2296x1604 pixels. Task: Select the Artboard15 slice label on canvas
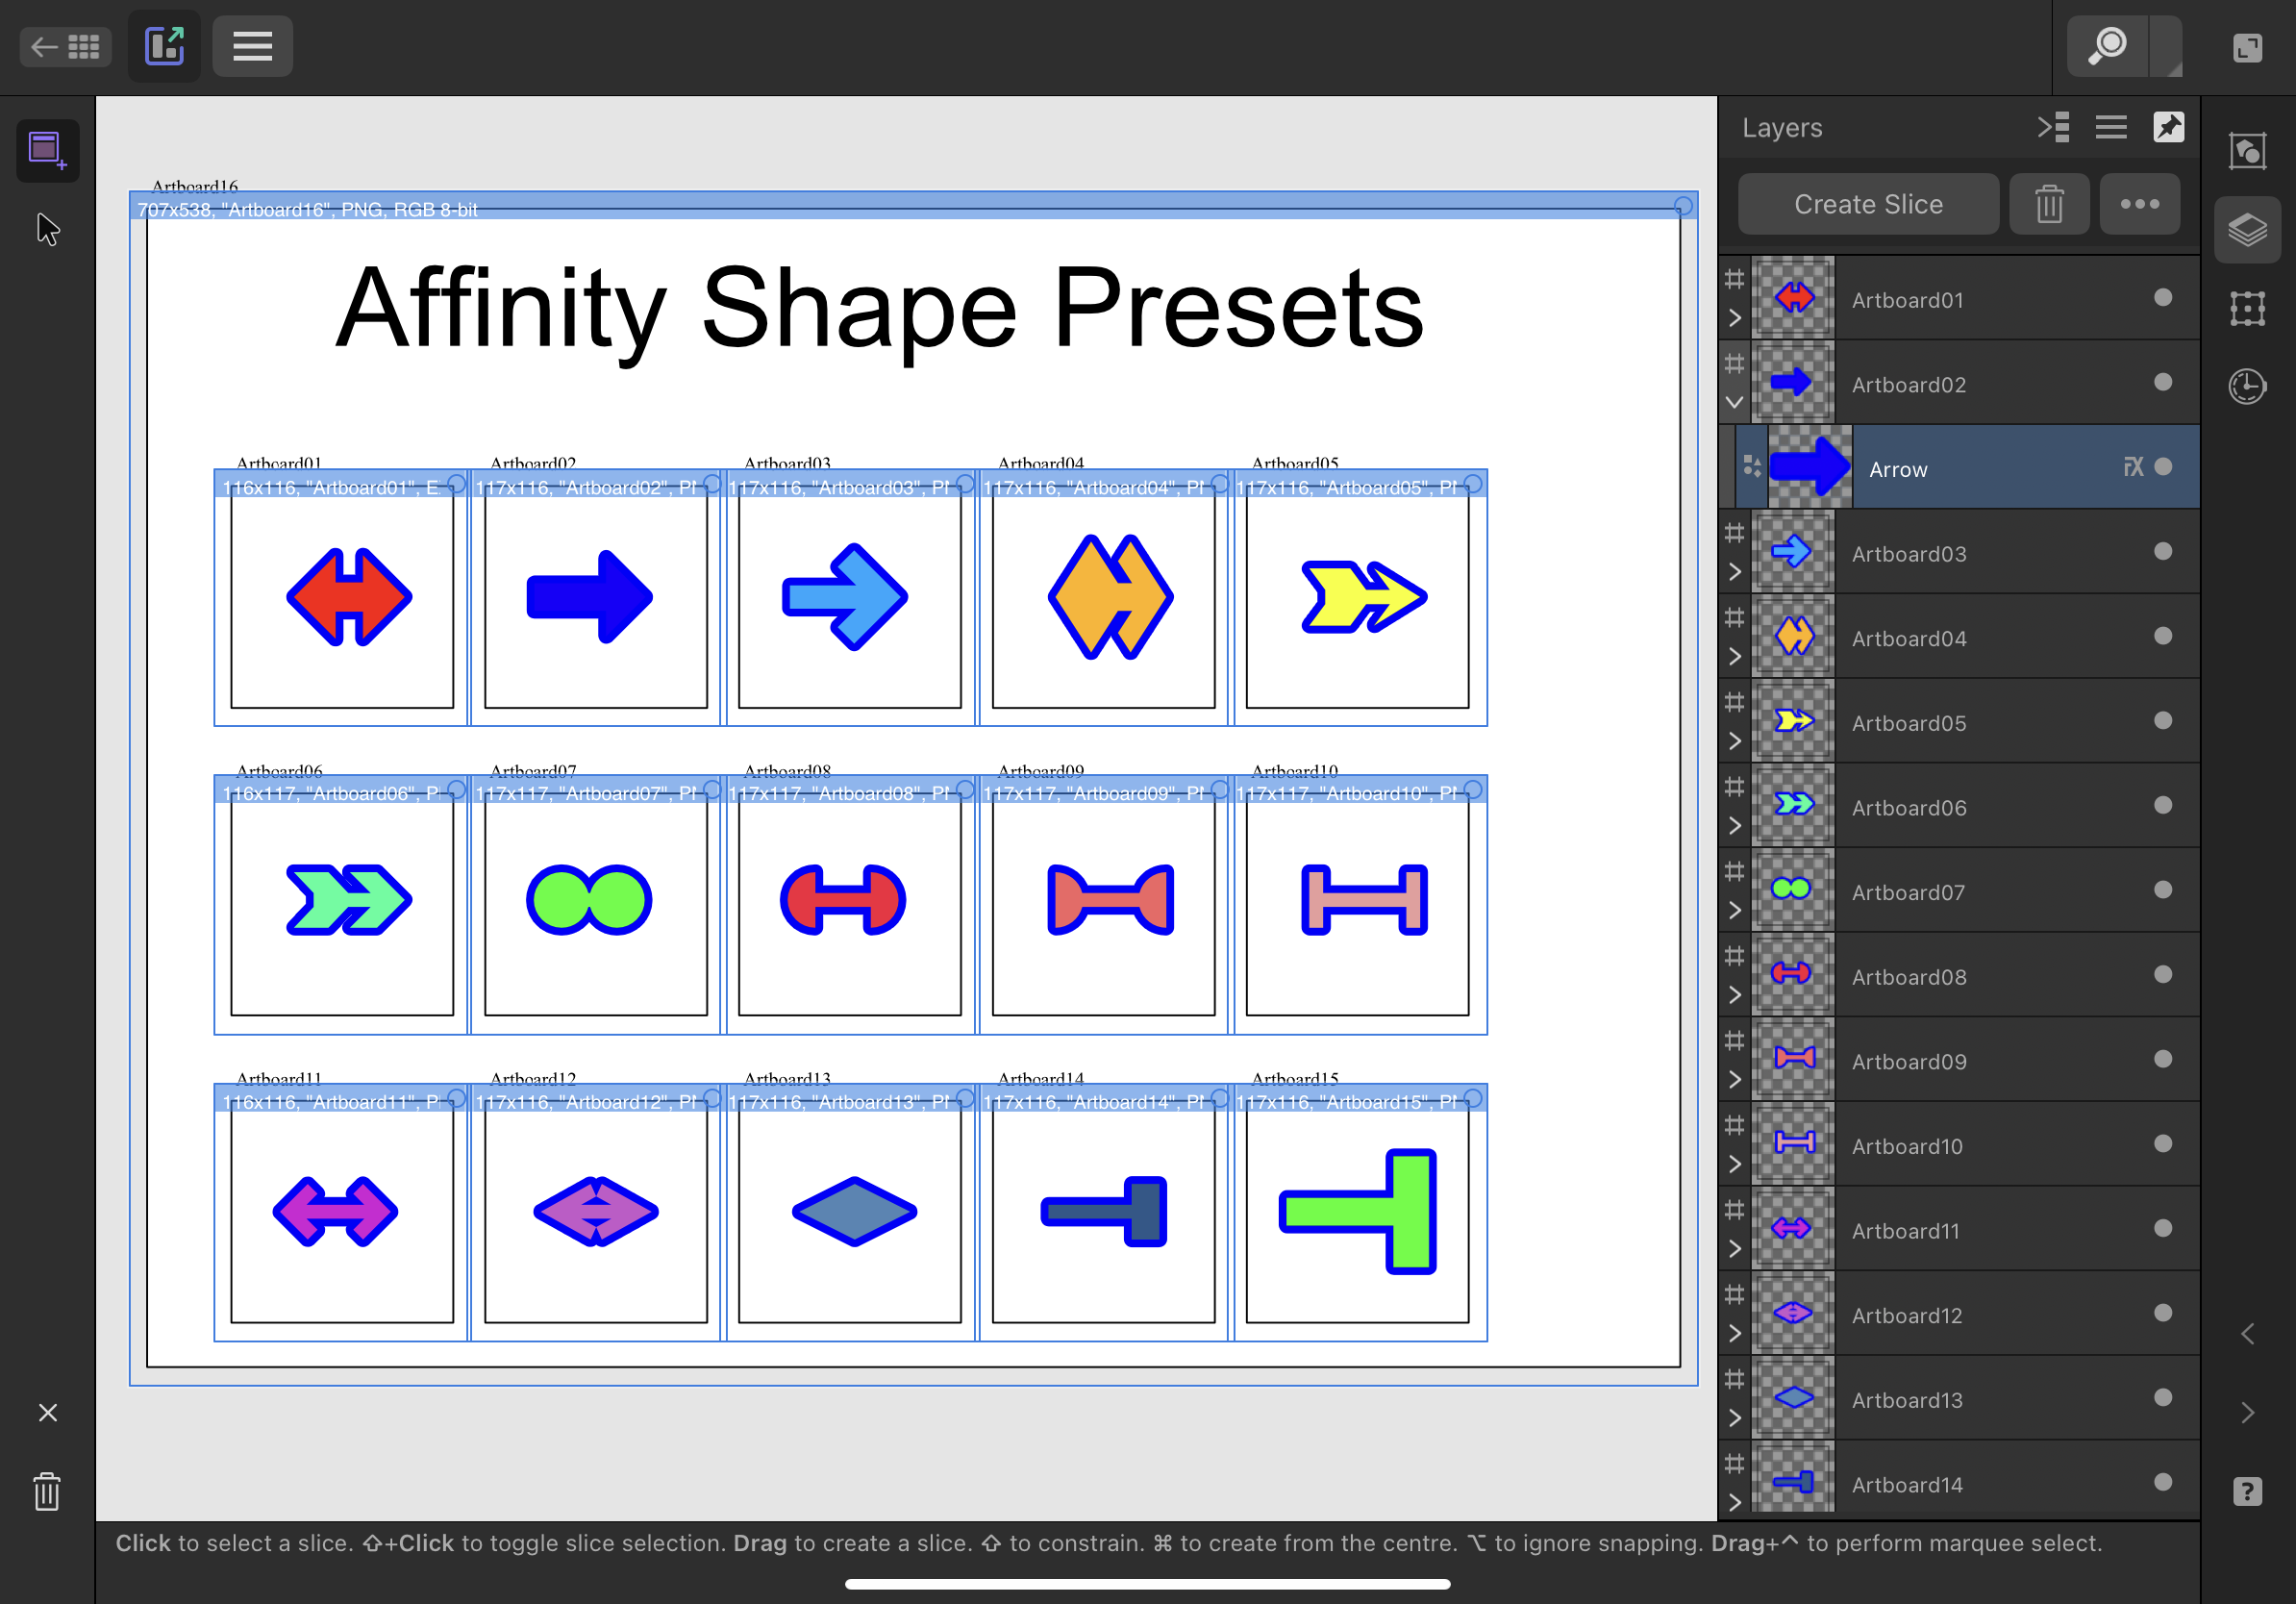tap(1347, 1101)
